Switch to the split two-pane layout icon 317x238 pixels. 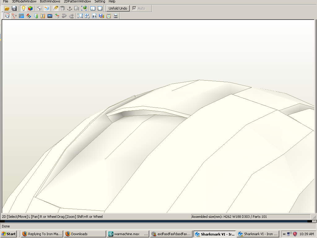pyautogui.click(x=93, y=8)
